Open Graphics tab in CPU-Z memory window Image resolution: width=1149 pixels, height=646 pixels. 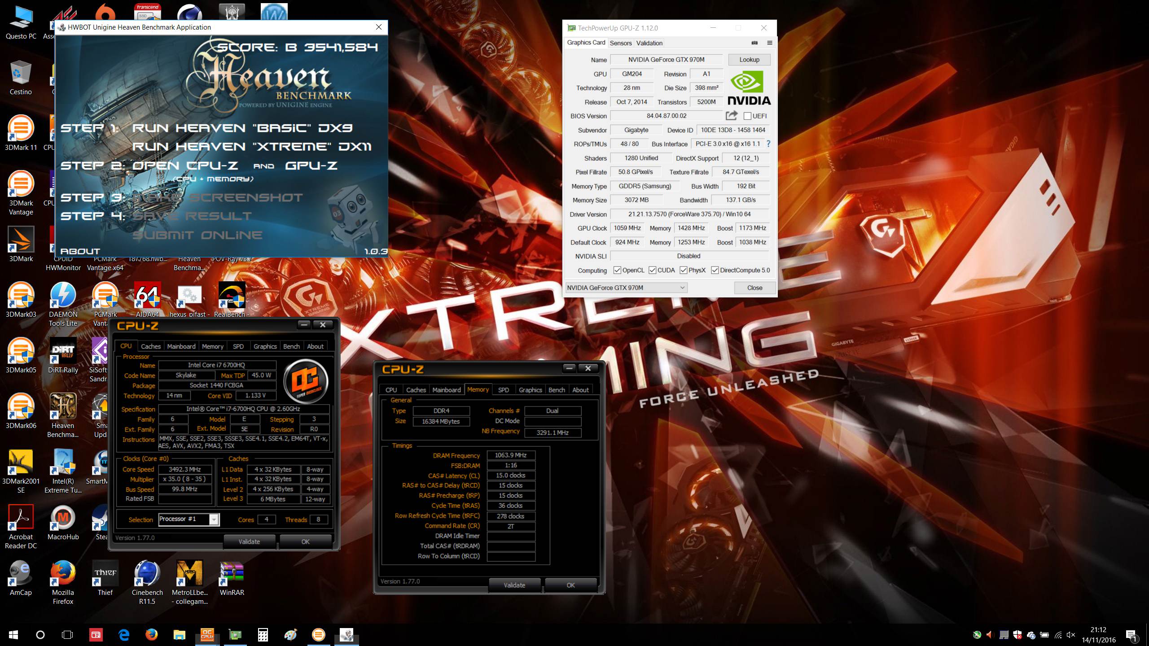[530, 390]
